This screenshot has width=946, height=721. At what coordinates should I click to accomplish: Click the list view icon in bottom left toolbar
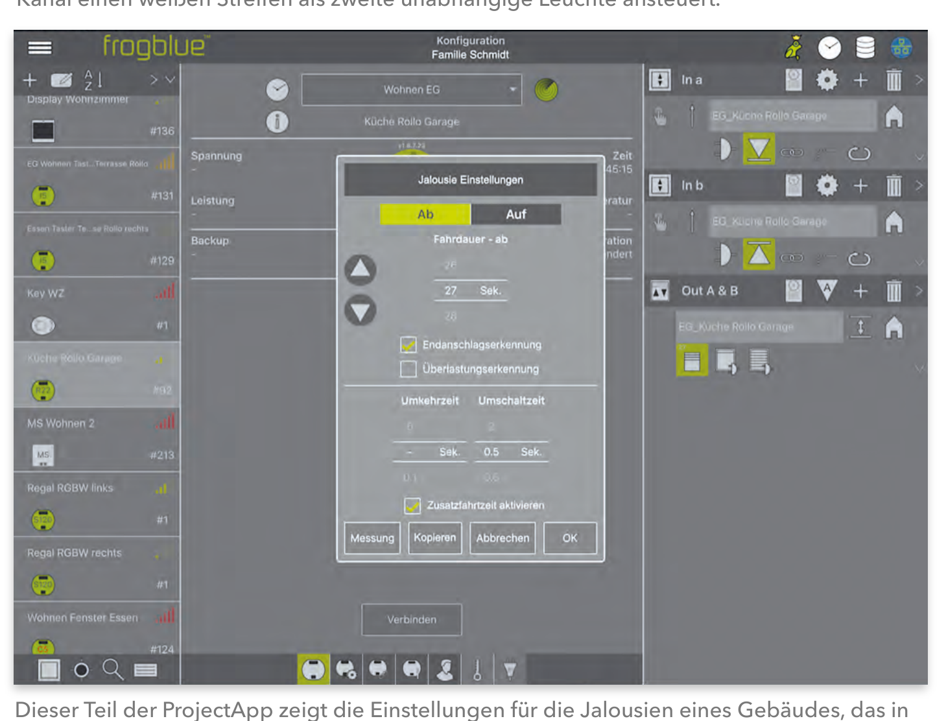coord(145,670)
